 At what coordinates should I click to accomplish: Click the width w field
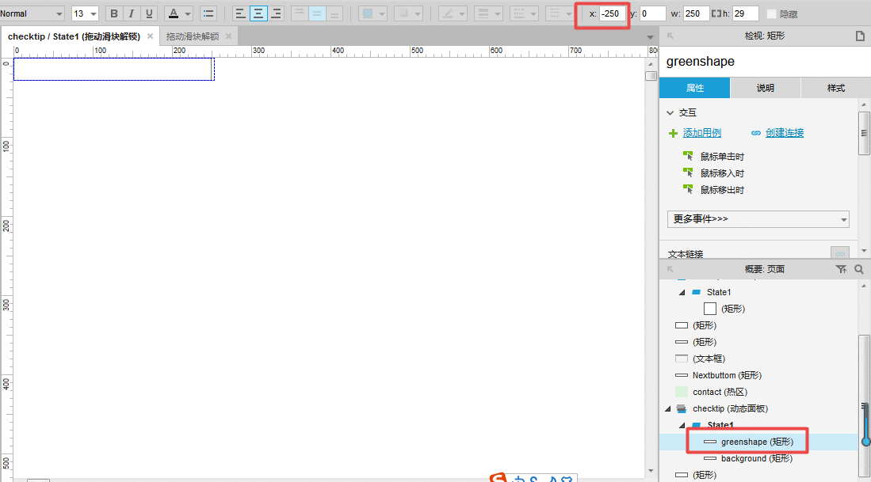pos(696,13)
